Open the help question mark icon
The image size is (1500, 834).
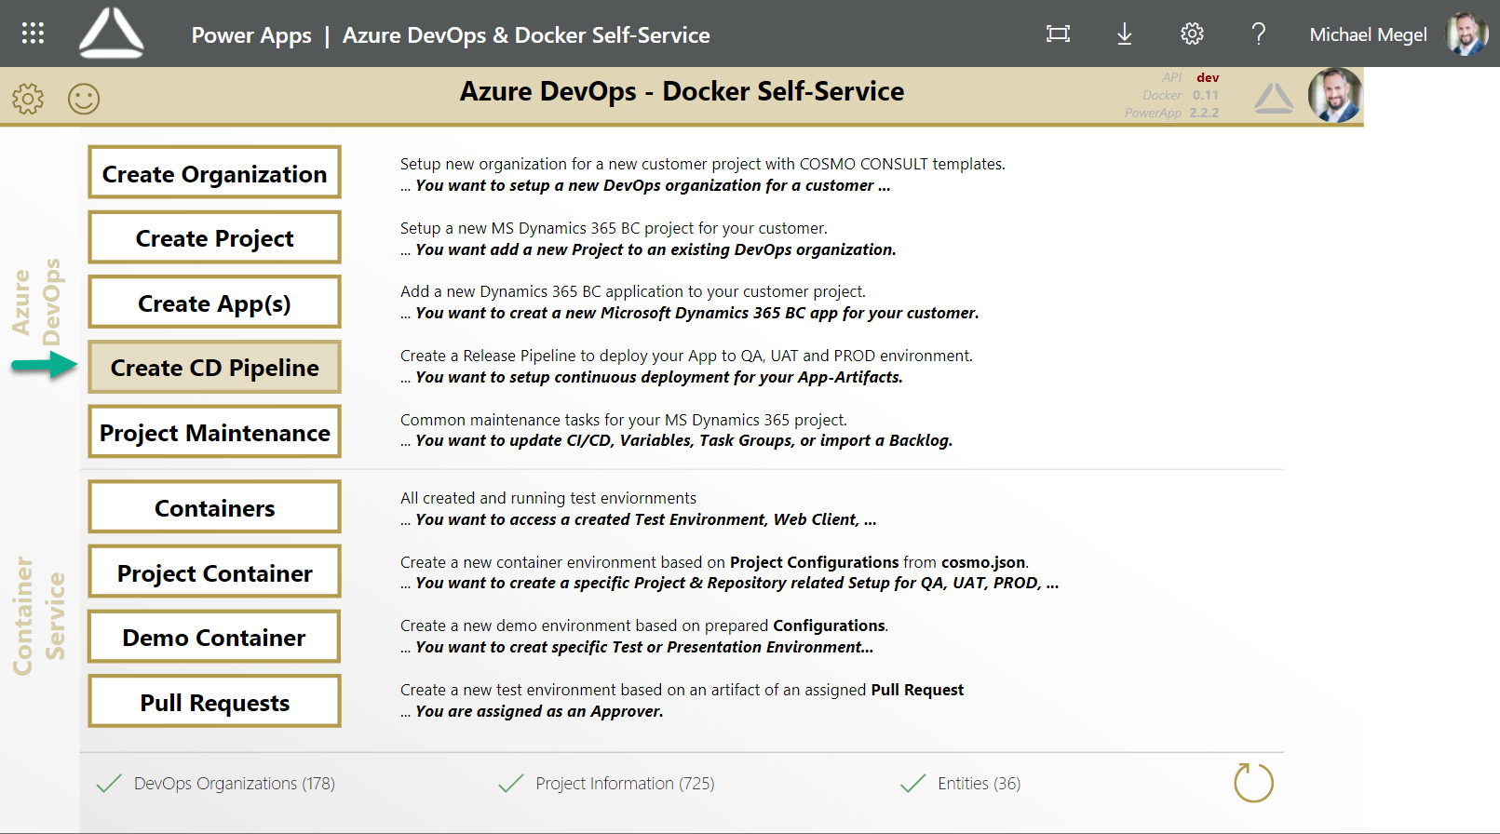1259,34
